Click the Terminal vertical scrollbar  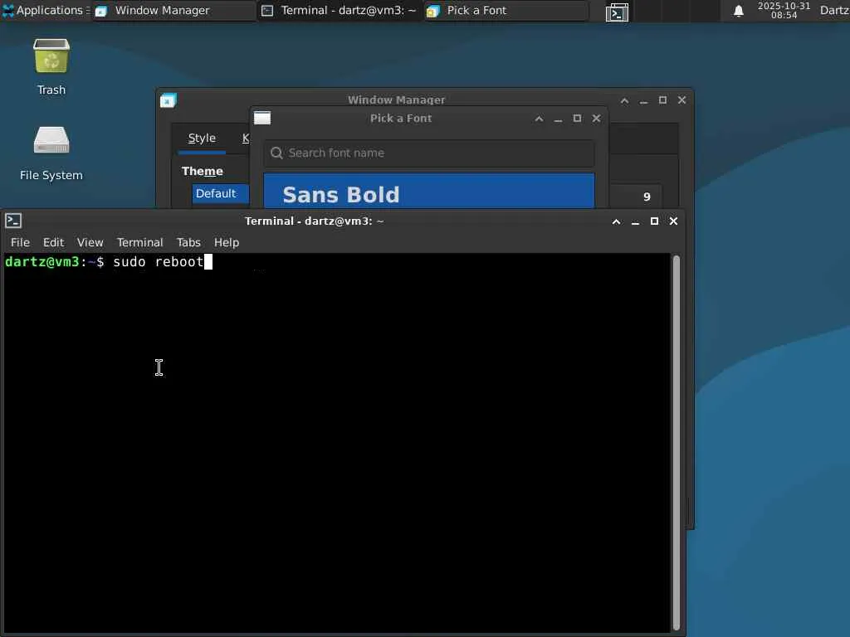tap(676, 443)
